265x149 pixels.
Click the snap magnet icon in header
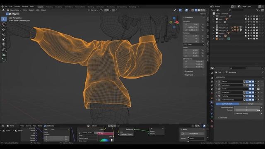tap(106, 10)
